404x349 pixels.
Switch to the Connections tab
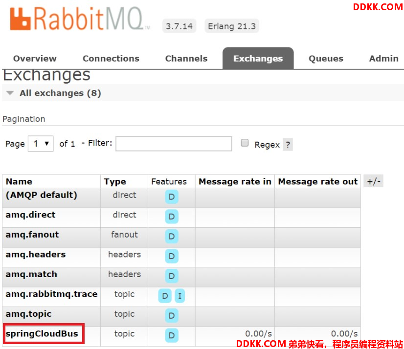pos(111,59)
